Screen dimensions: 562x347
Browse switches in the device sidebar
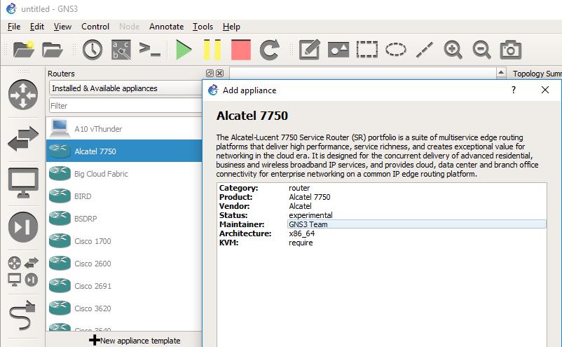click(23, 139)
